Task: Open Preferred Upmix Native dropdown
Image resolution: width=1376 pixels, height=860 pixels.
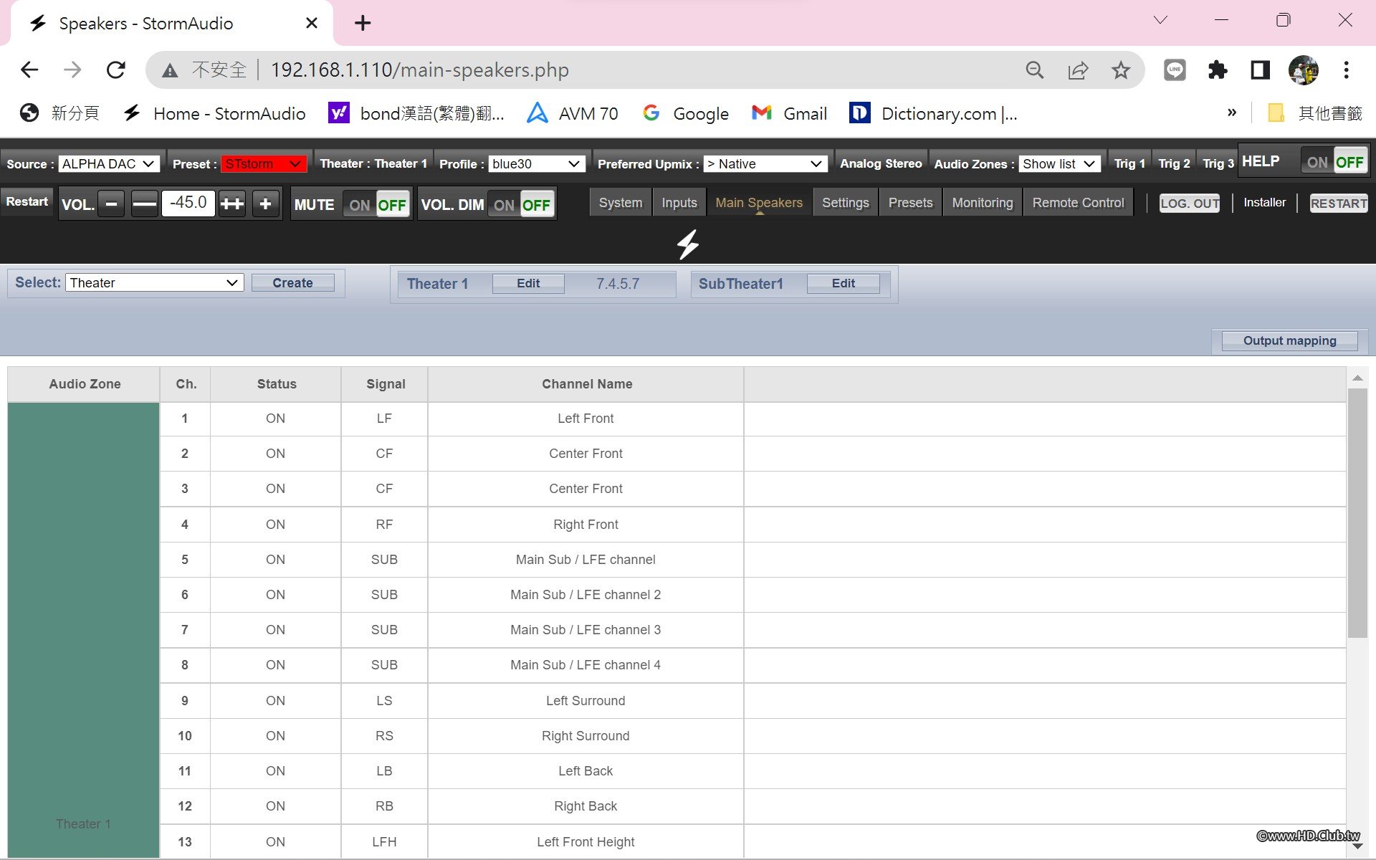Action: point(765,163)
